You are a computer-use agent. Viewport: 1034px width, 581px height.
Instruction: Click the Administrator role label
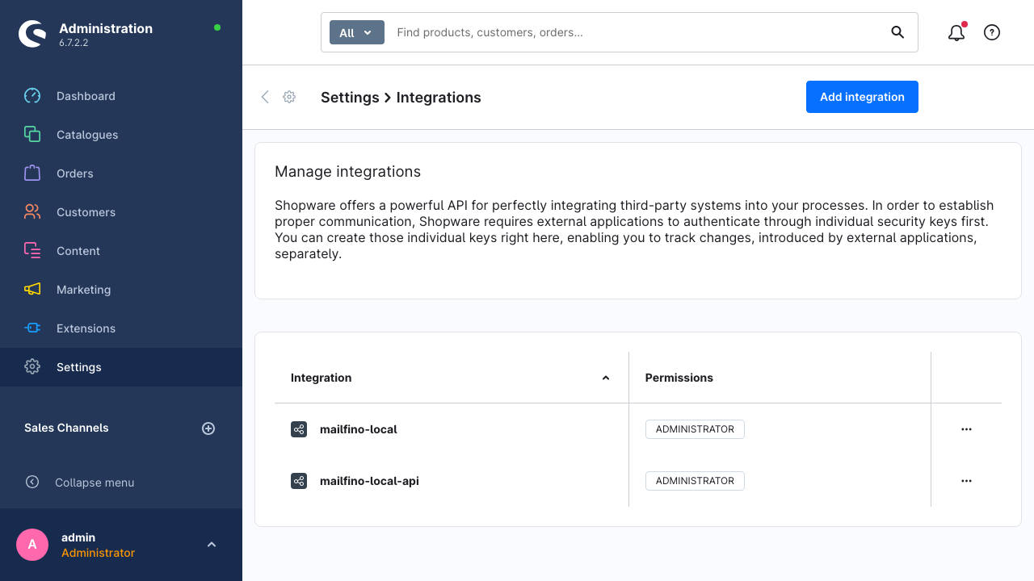(98, 553)
